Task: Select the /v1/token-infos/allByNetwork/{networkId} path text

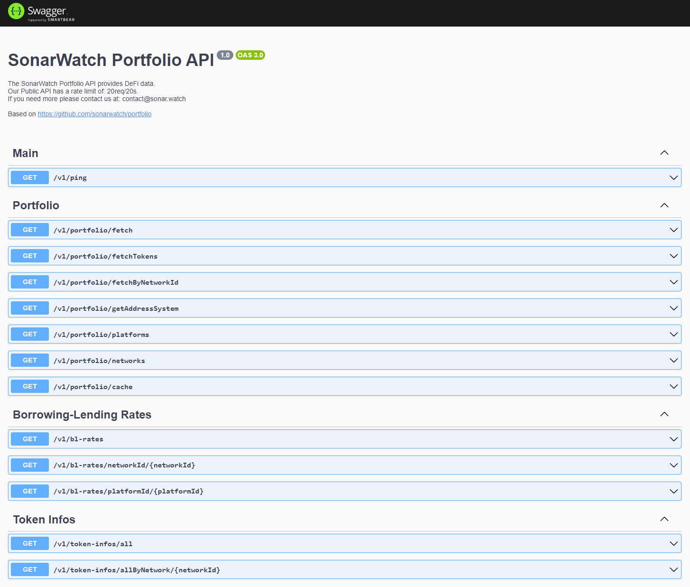Action: coord(137,570)
